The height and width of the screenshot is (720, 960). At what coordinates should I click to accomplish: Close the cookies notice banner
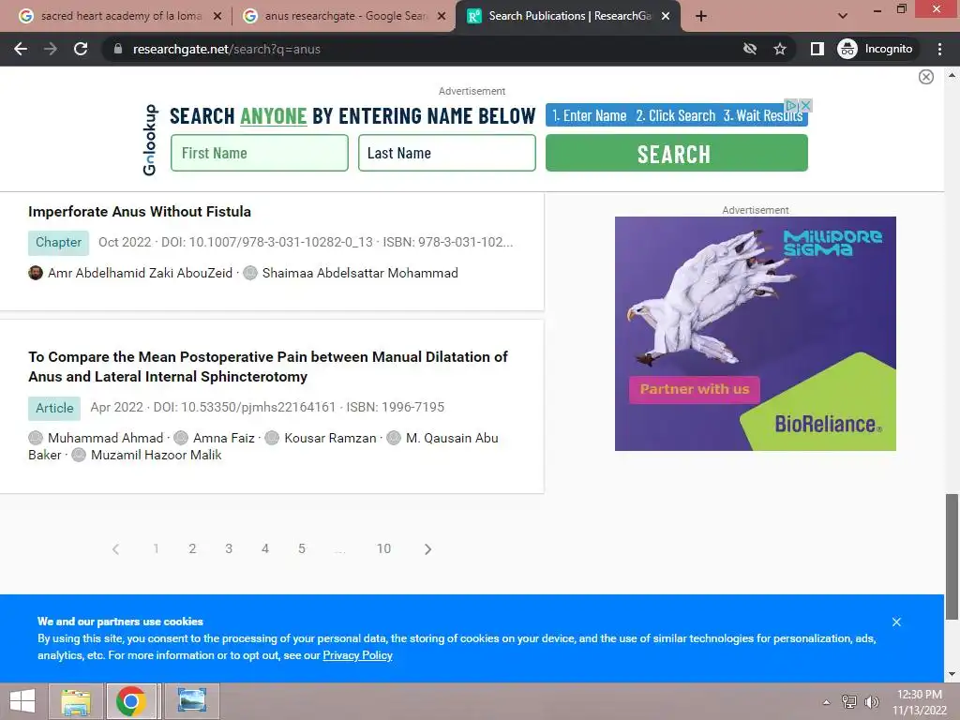(x=896, y=622)
